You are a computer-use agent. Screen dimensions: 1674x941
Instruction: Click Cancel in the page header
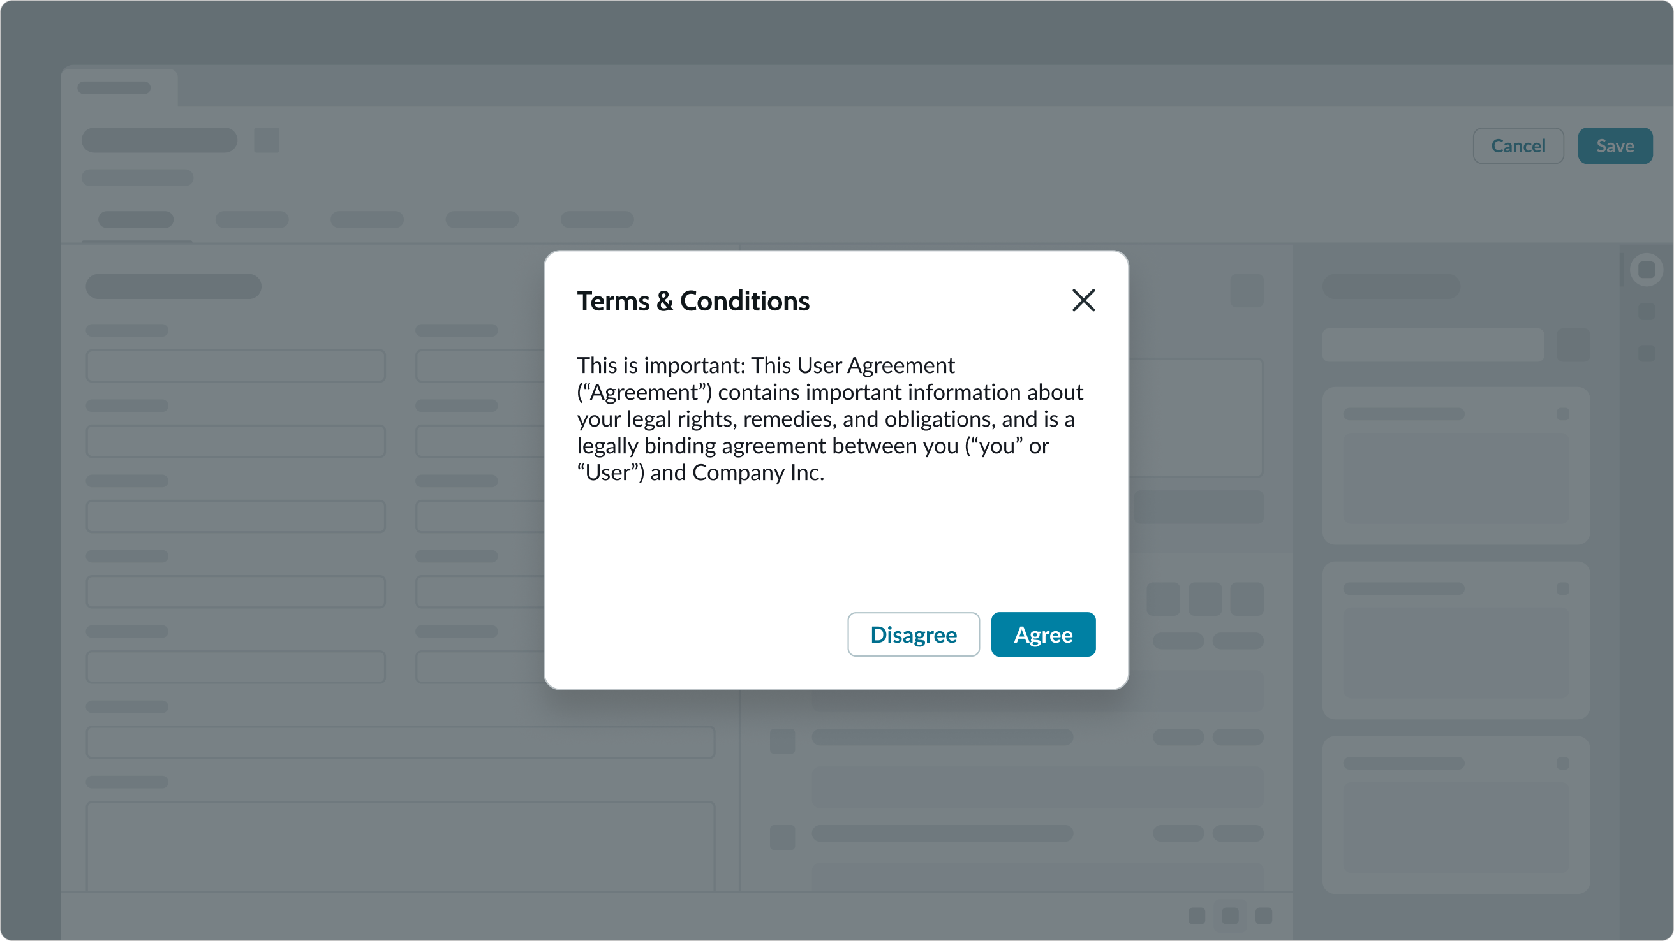1518,146
